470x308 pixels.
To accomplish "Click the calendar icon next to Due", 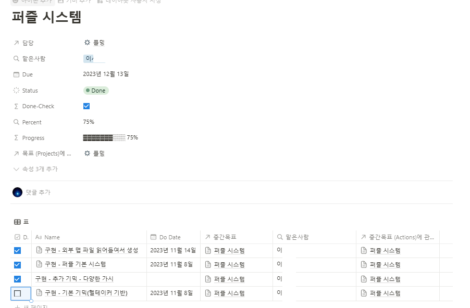I will [x=16, y=74].
